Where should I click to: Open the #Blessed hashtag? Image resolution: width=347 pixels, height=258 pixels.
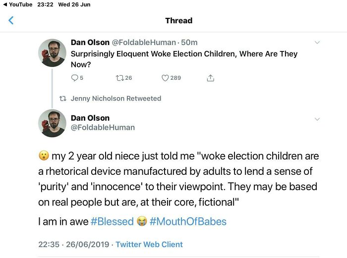click(x=112, y=221)
